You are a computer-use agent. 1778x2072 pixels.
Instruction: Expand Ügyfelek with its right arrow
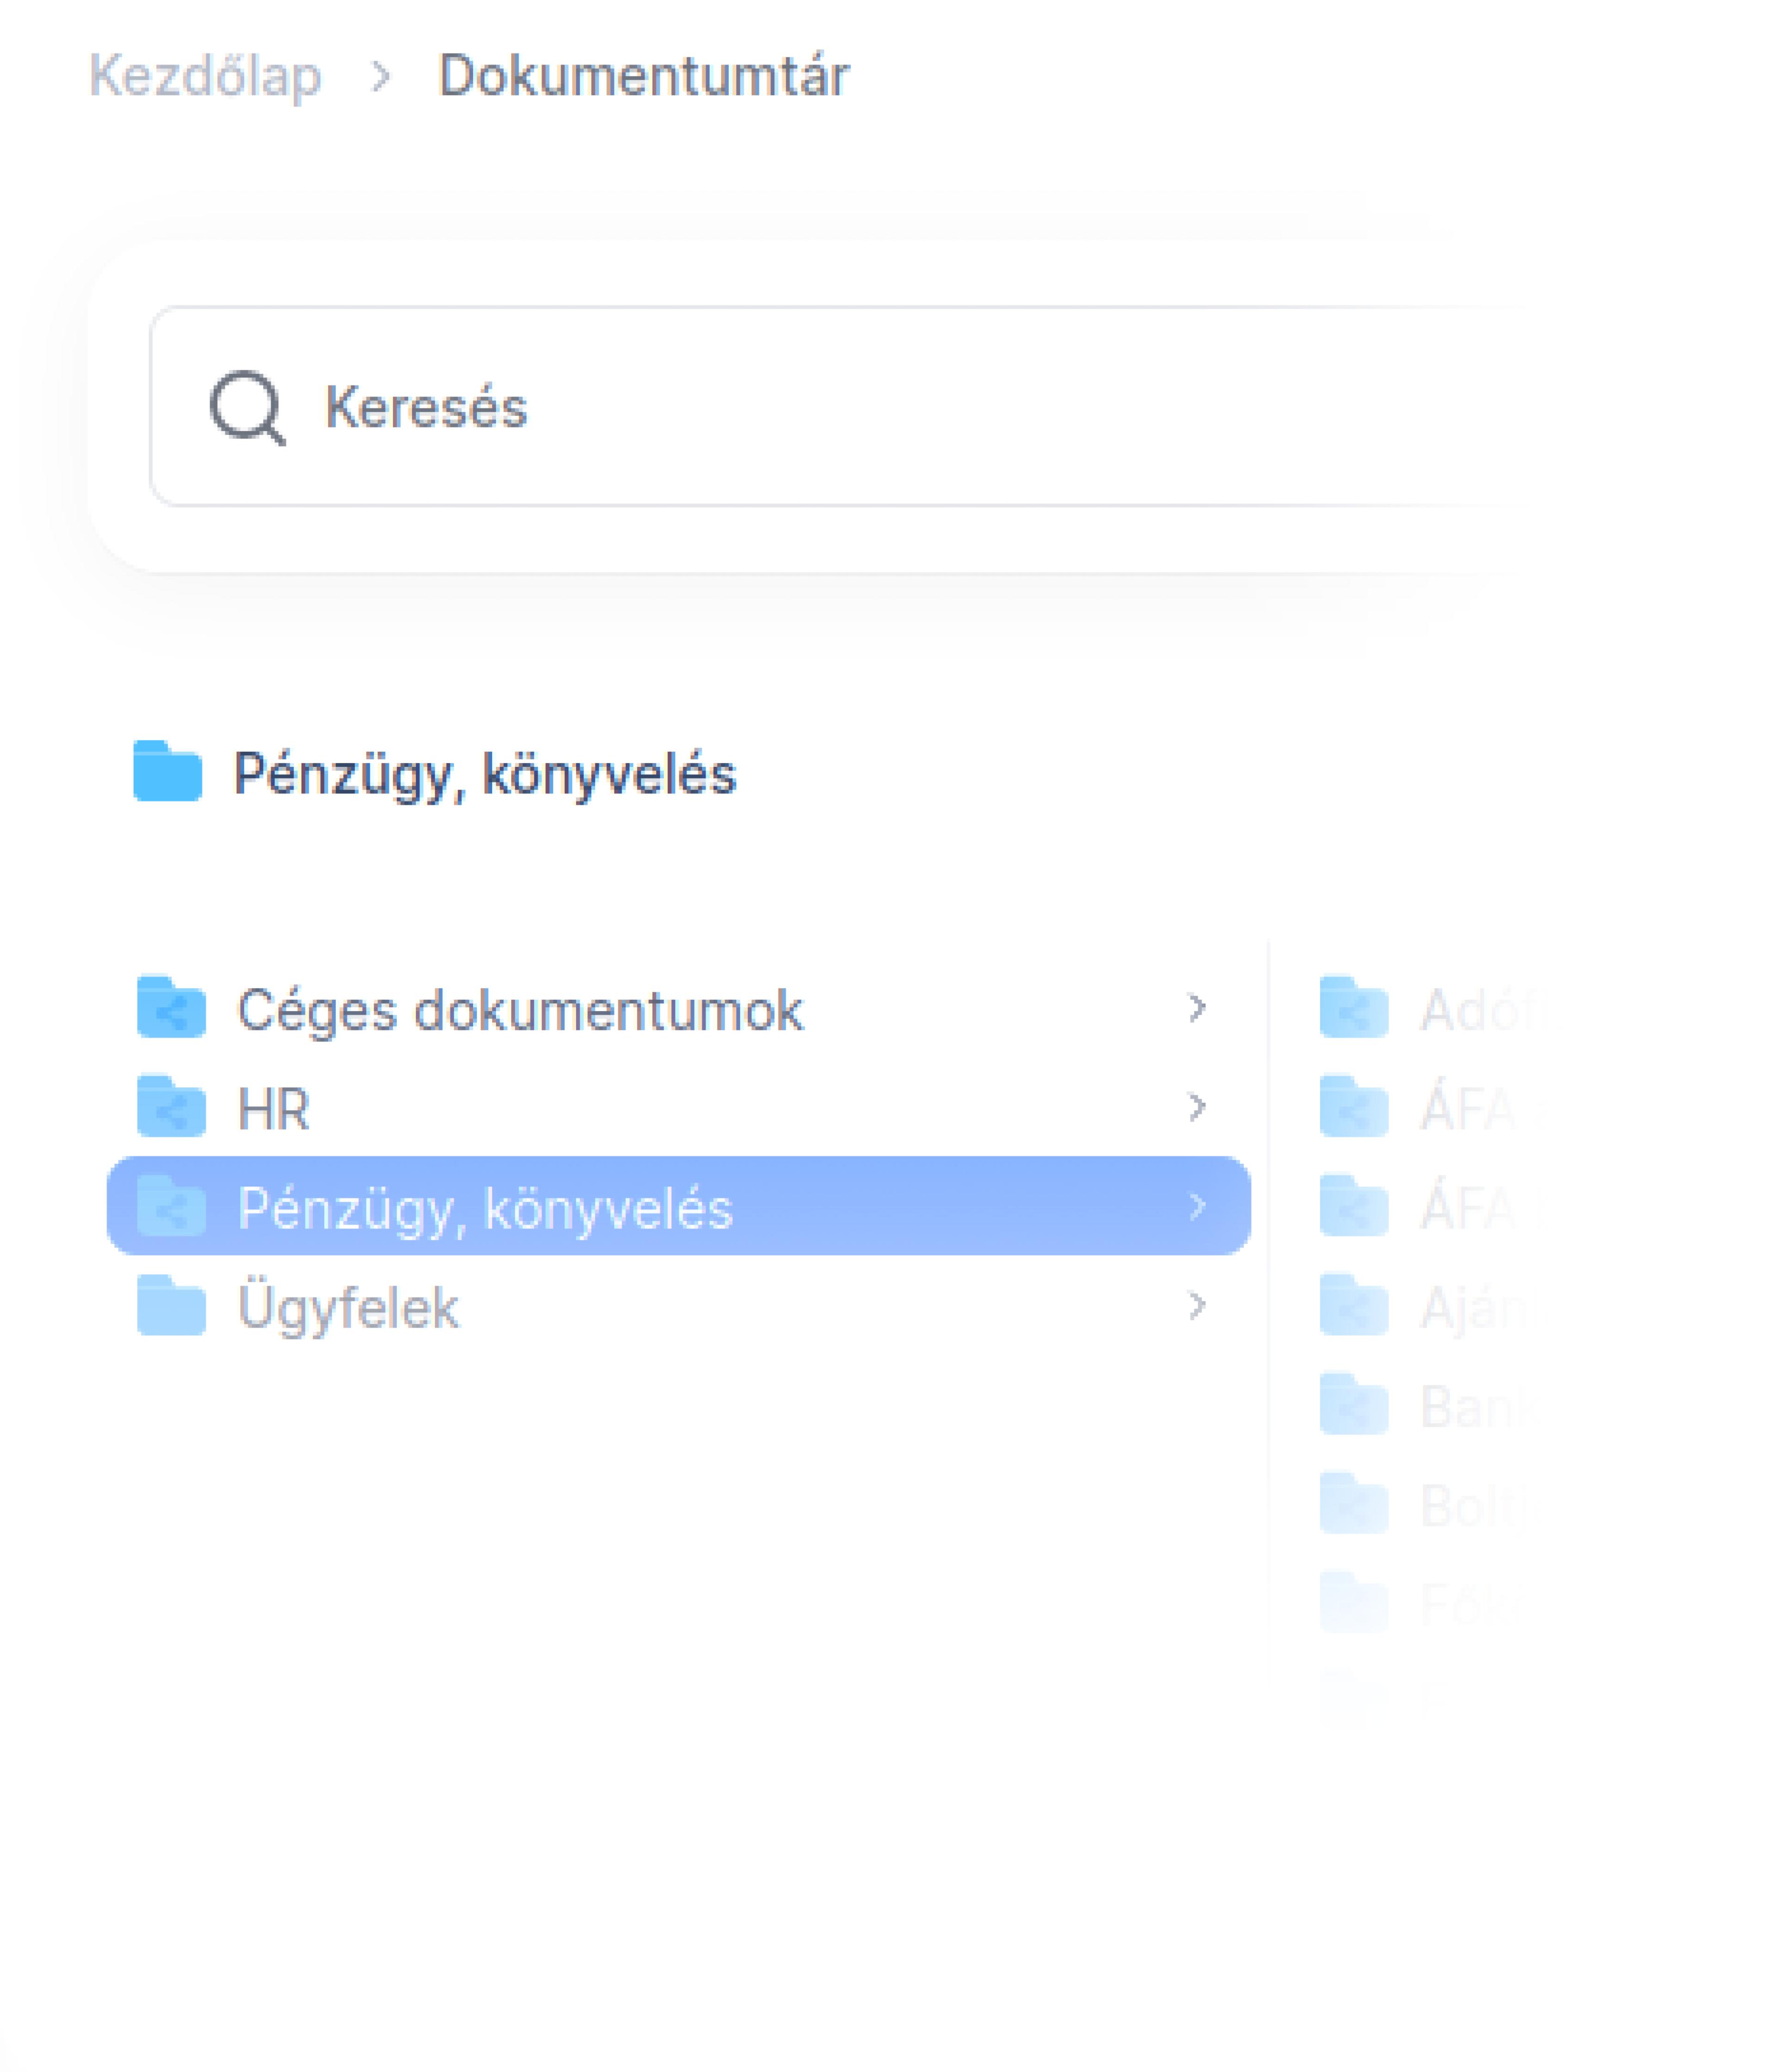1196,1305
